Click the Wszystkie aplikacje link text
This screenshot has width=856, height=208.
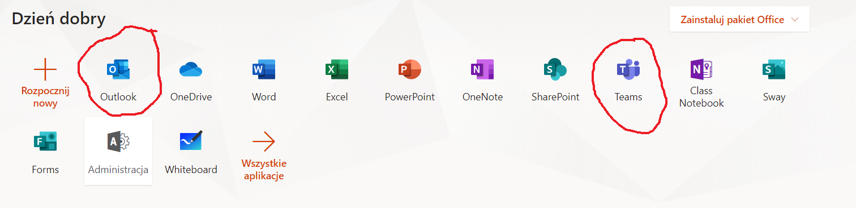point(264,170)
